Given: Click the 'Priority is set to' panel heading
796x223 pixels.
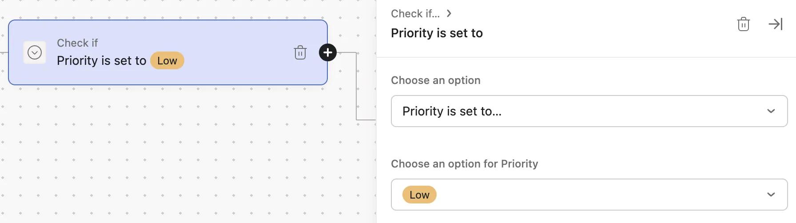Looking at the screenshot, I should pyautogui.click(x=437, y=33).
